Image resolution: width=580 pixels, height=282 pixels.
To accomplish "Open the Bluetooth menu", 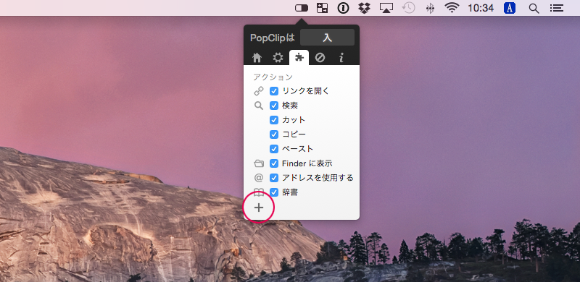I will [430, 8].
